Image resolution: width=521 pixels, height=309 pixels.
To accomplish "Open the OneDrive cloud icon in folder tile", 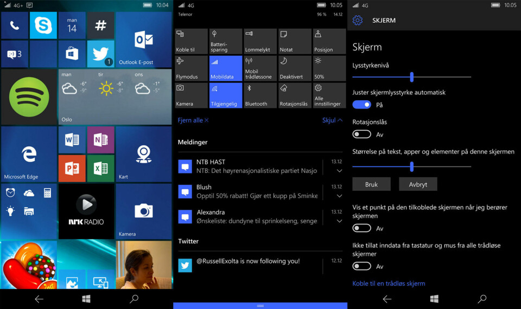I will point(29,193).
